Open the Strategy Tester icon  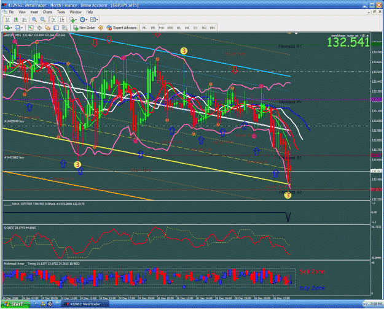(x=65, y=28)
